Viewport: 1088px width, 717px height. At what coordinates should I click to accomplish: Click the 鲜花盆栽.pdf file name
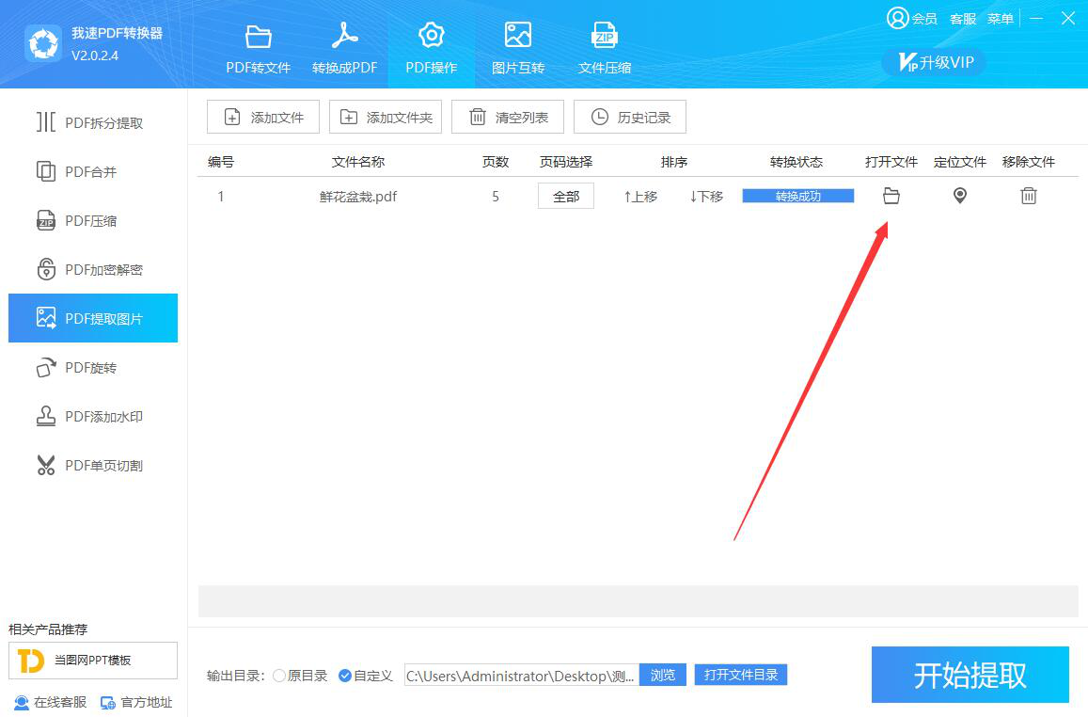pos(358,197)
